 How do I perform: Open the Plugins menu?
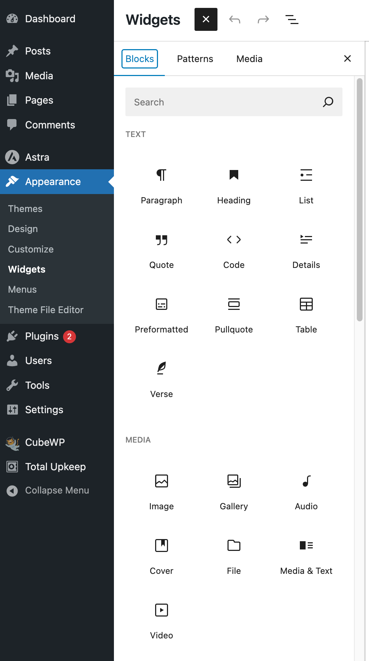[41, 336]
